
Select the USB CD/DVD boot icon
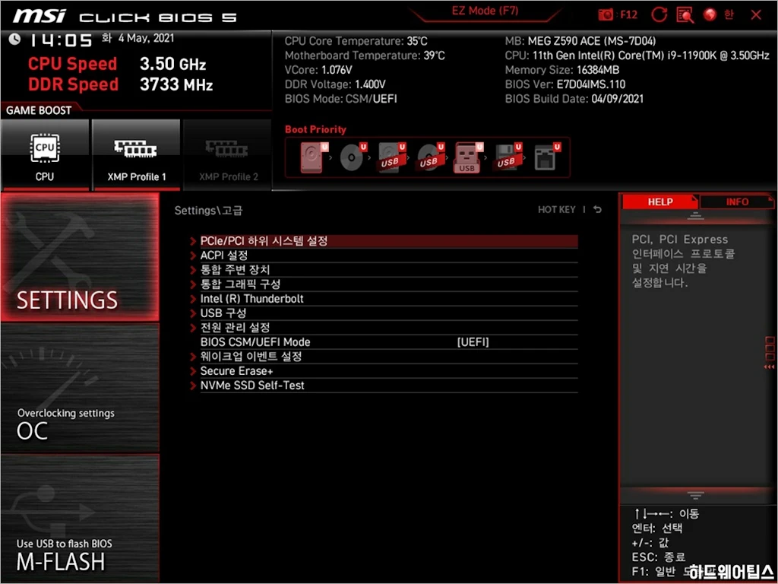coord(431,157)
